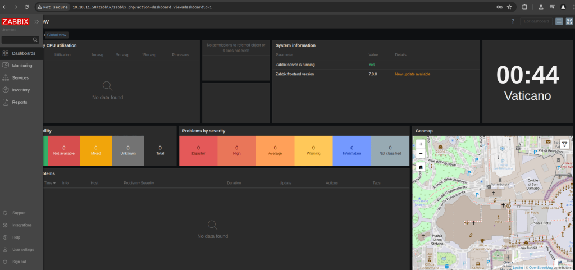This screenshot has height=270, width=575.
Task: Click the Edit dashboard button
Action: (535, 21)
